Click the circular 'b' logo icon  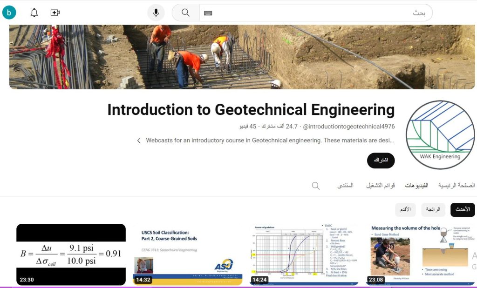(9, 13)
